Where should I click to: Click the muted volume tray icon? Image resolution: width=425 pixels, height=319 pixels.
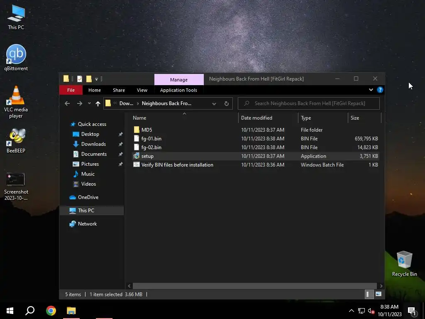[x=371, y=311]
